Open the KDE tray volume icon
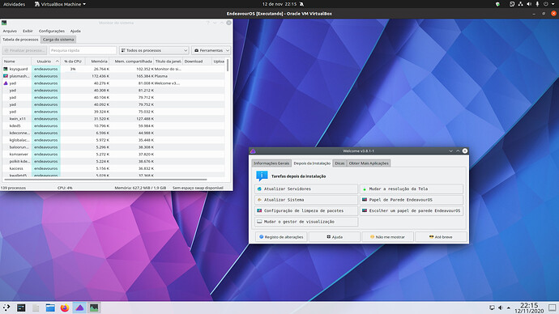The width and height of the screenshot is (559, 314). 500,308
